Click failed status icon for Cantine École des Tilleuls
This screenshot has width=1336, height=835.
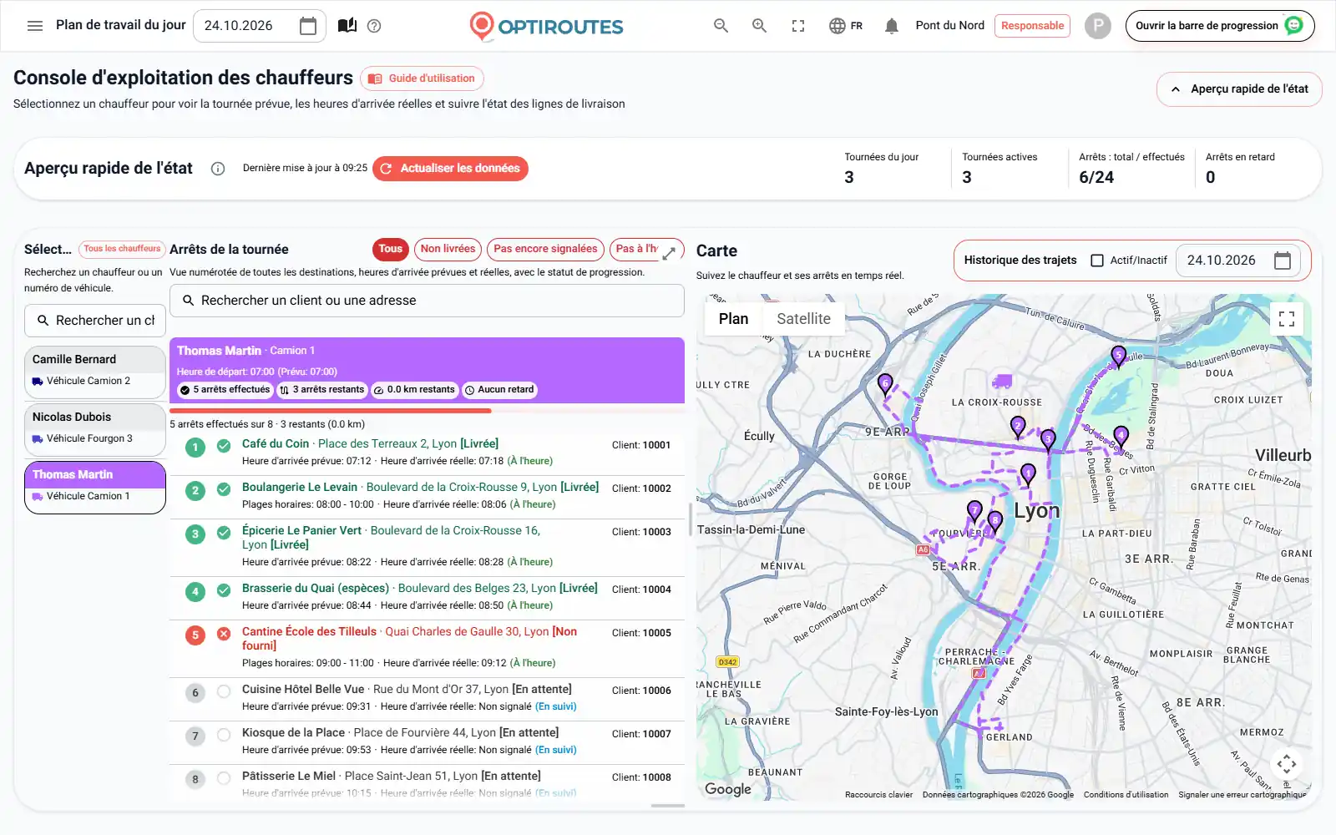tap(224, 634)
